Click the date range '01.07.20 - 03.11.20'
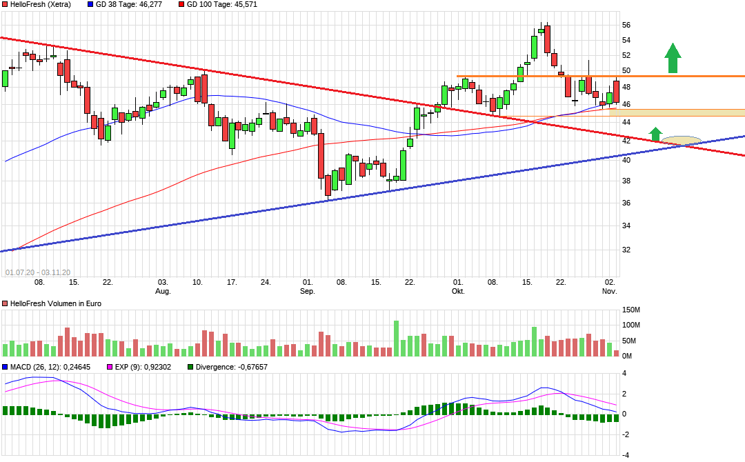 pos(38,272)
